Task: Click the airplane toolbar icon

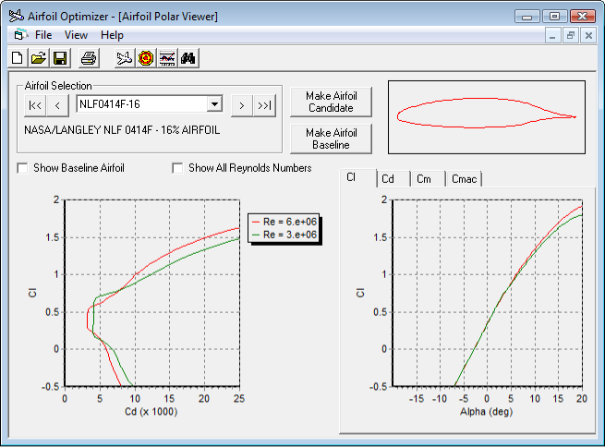Action: 125,58
